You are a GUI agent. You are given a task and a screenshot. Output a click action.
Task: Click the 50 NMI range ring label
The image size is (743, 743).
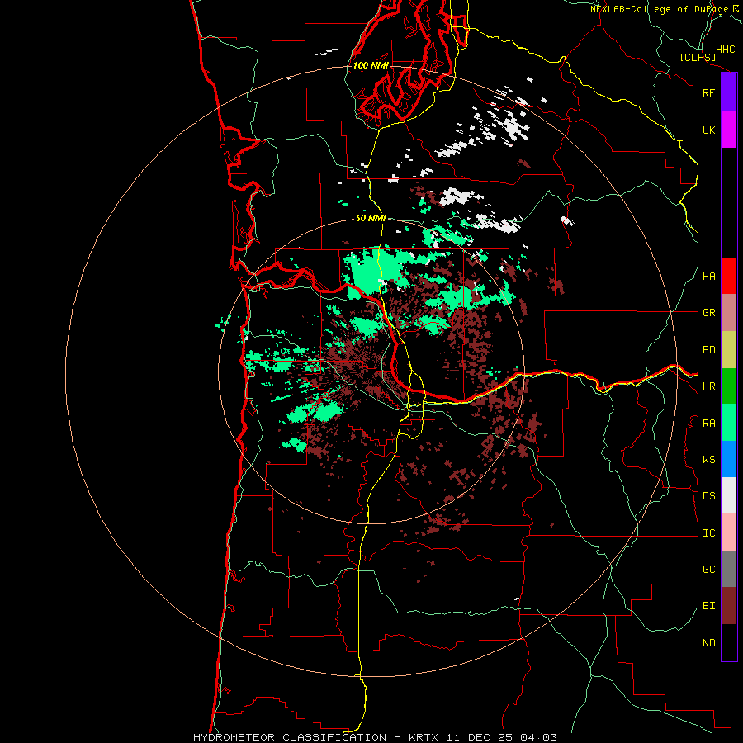371,218
